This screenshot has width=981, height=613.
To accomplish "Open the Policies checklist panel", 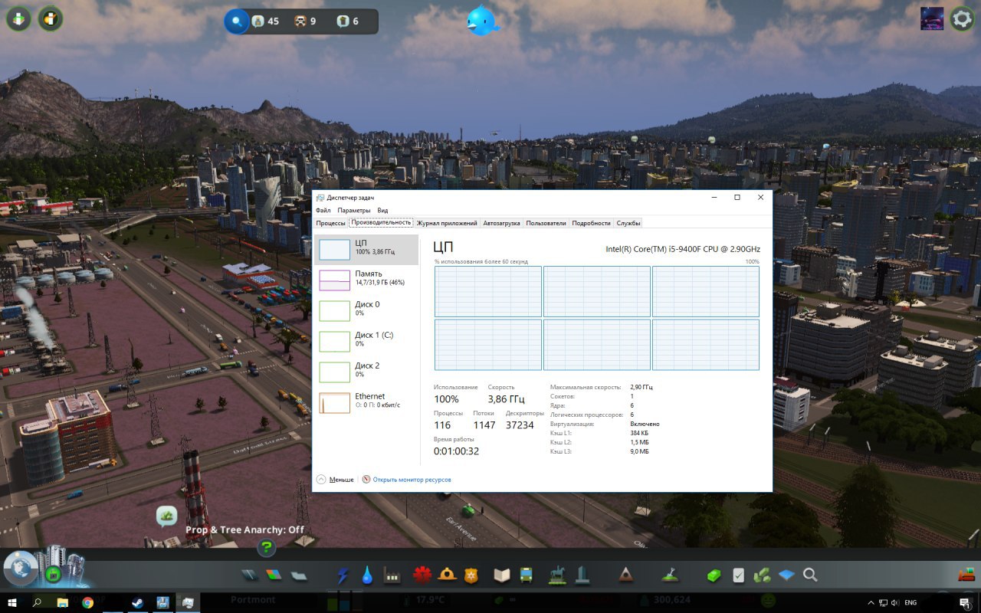I will click(x=739, y=575).
